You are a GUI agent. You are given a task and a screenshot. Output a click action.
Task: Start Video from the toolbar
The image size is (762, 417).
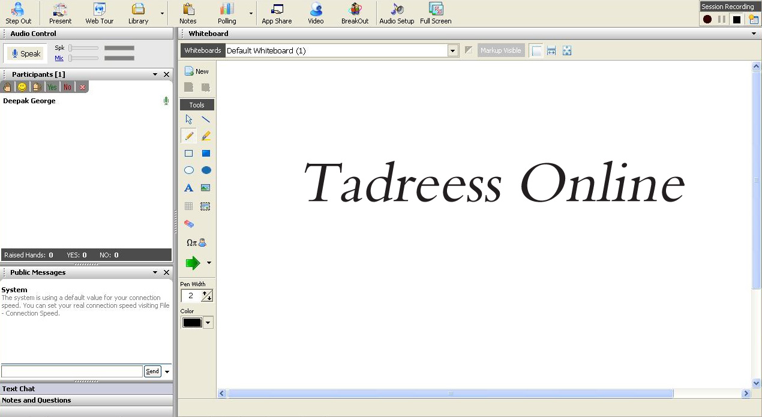[316, 13]
